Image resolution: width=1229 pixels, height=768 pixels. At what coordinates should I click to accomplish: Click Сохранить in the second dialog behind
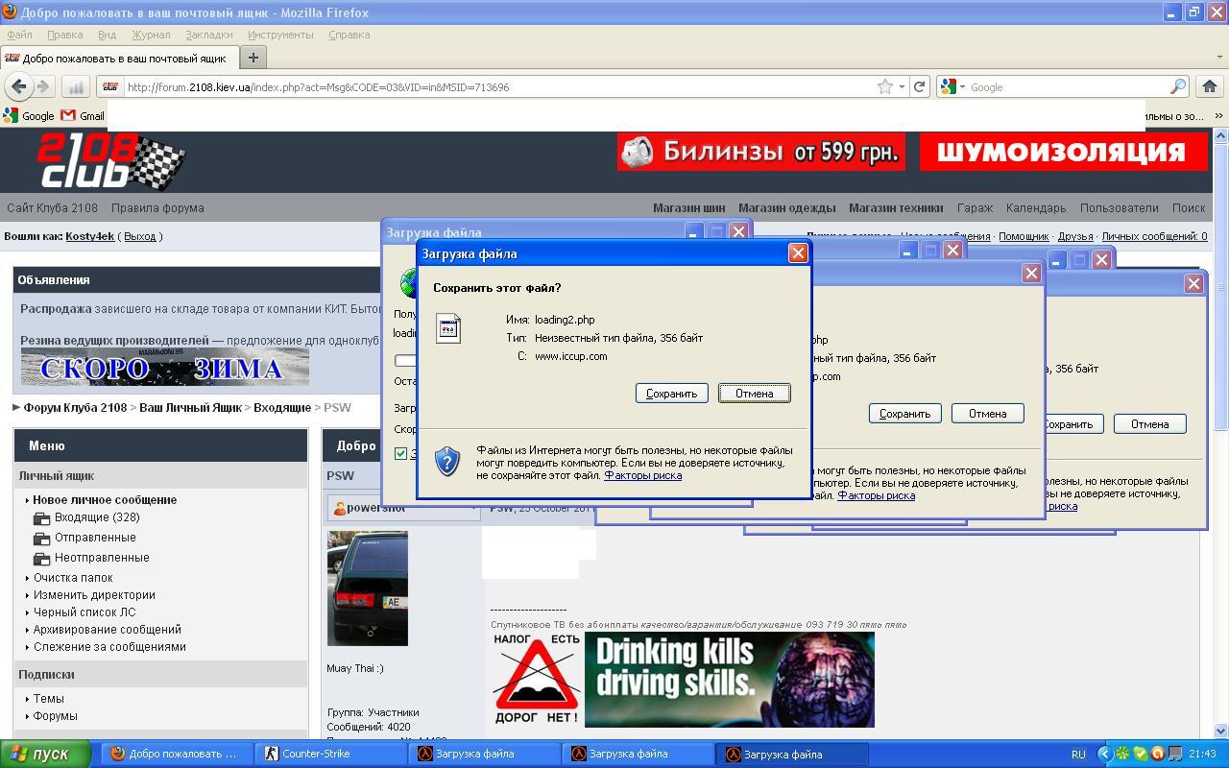point(904,413)
